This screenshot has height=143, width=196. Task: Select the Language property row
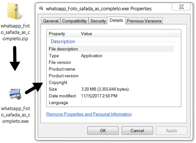point(111,103)
